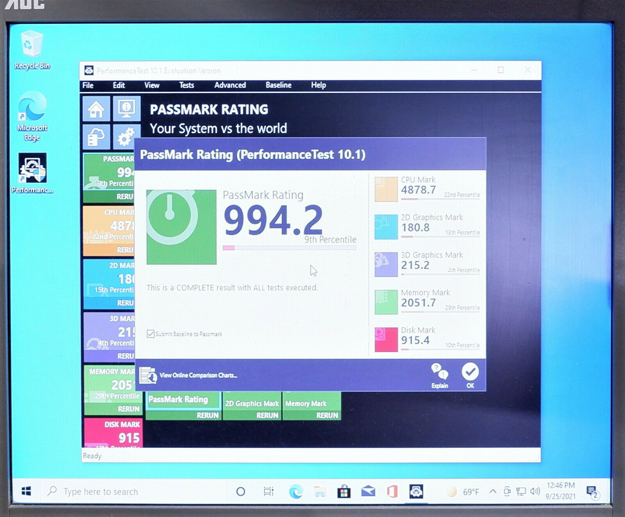This screenshot has width=625, height=517.
Task: Open the Tests menu
Action: click(x=186, y=85)
